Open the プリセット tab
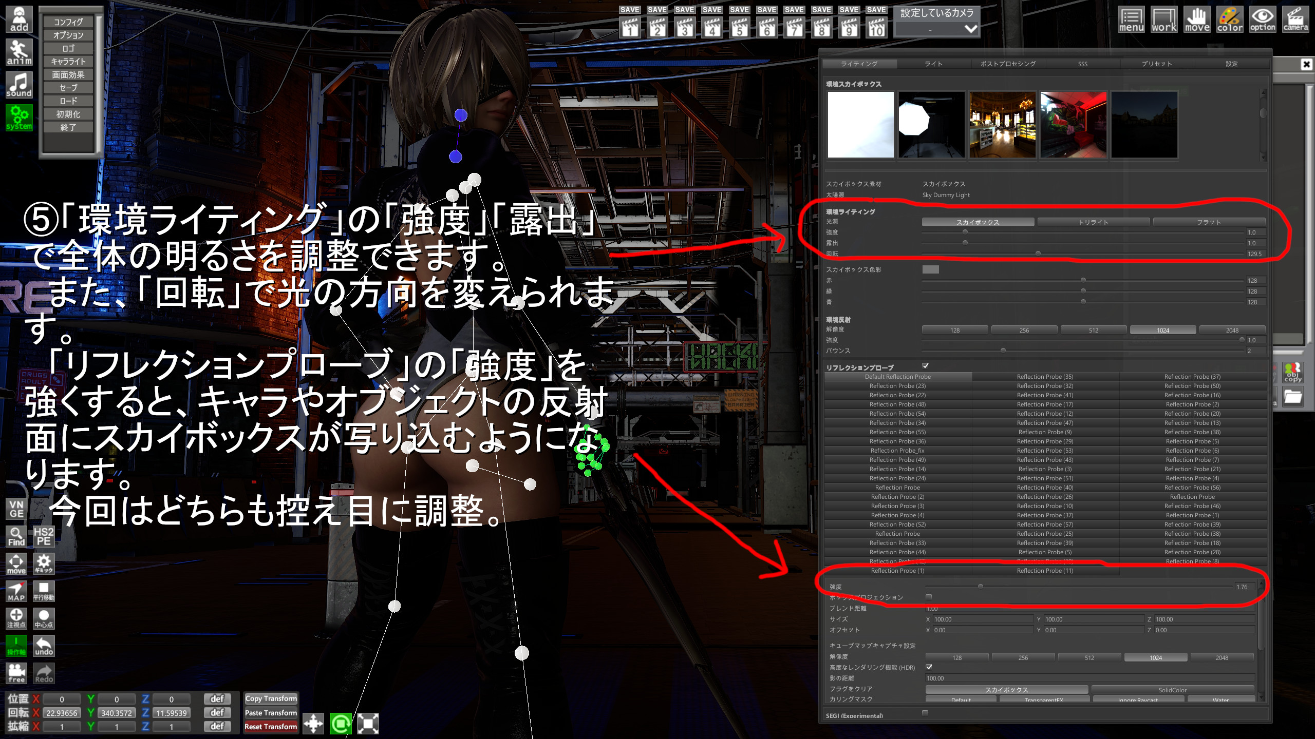Image resolution: width=1315 pixels, height=739 pixels. (1157, 64)
